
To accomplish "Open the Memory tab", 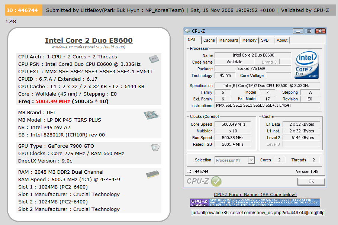I will [x=249, y=40].
